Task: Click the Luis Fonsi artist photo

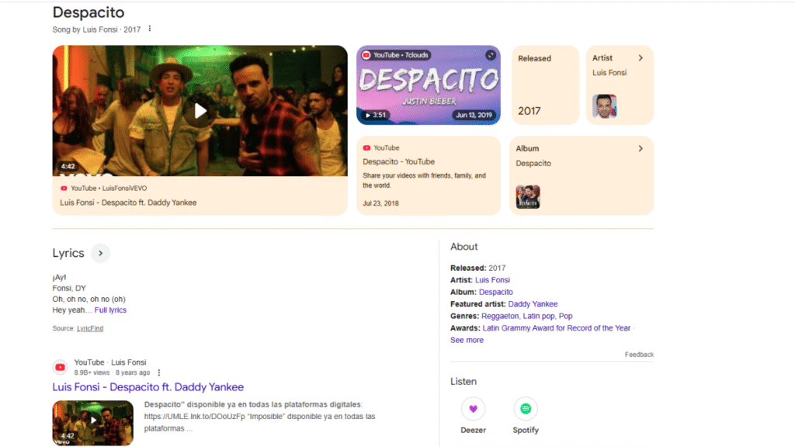Action: [x=604, y=106]
